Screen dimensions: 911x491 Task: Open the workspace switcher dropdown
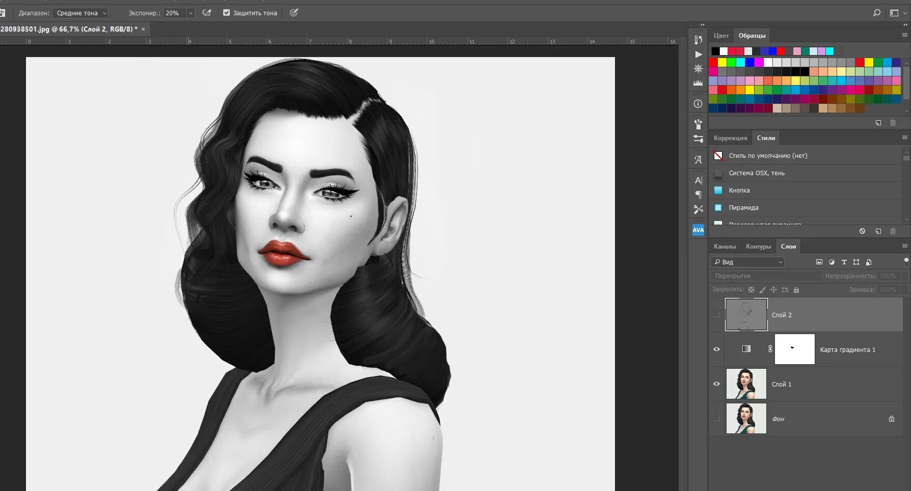[898, 13]
